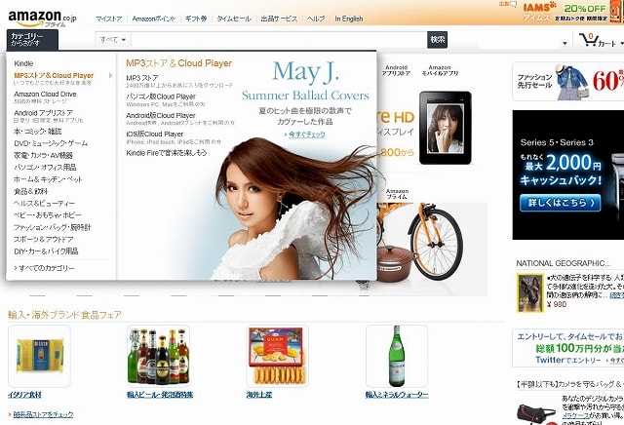624x425 pixels.
Task: Click the ファッション先行セール banner
Action: (x=567, y=81)
